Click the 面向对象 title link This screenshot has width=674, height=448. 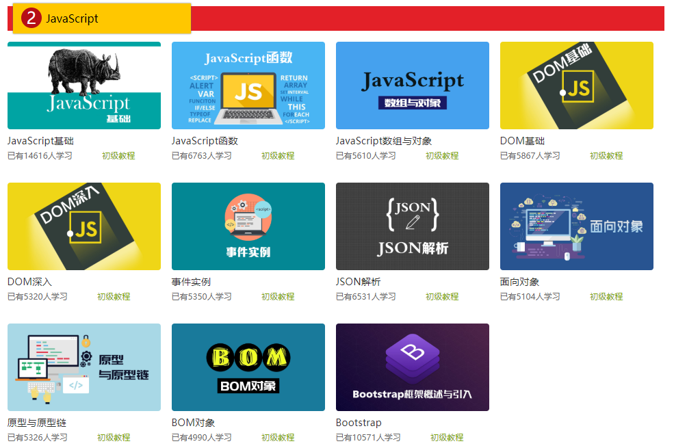[x=519, y=282]
